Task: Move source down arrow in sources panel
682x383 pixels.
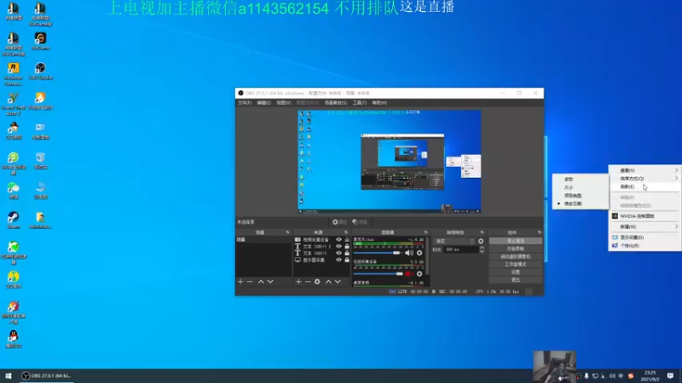Action: (x=338, y=282)
